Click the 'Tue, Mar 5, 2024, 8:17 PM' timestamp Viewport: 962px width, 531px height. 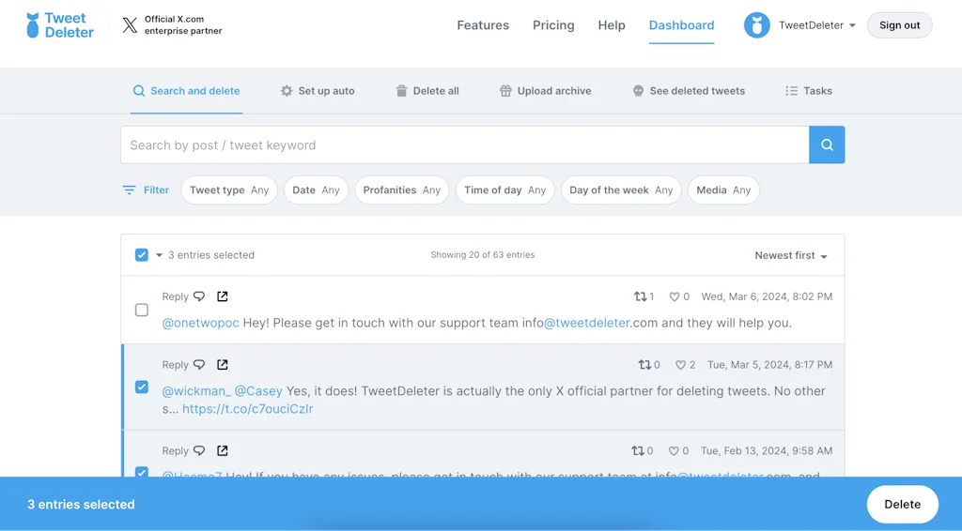[769, 364]
